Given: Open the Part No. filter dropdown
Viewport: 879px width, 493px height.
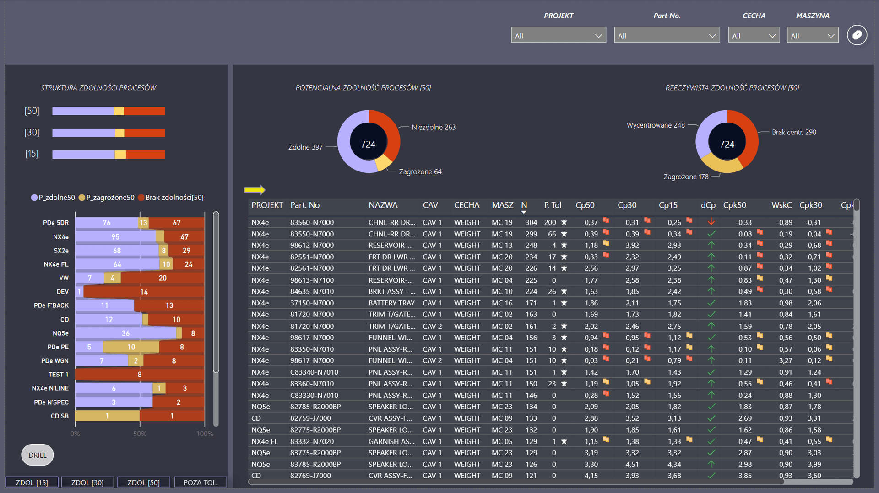Looking at the screenshot, I should [x=667, y=36].
